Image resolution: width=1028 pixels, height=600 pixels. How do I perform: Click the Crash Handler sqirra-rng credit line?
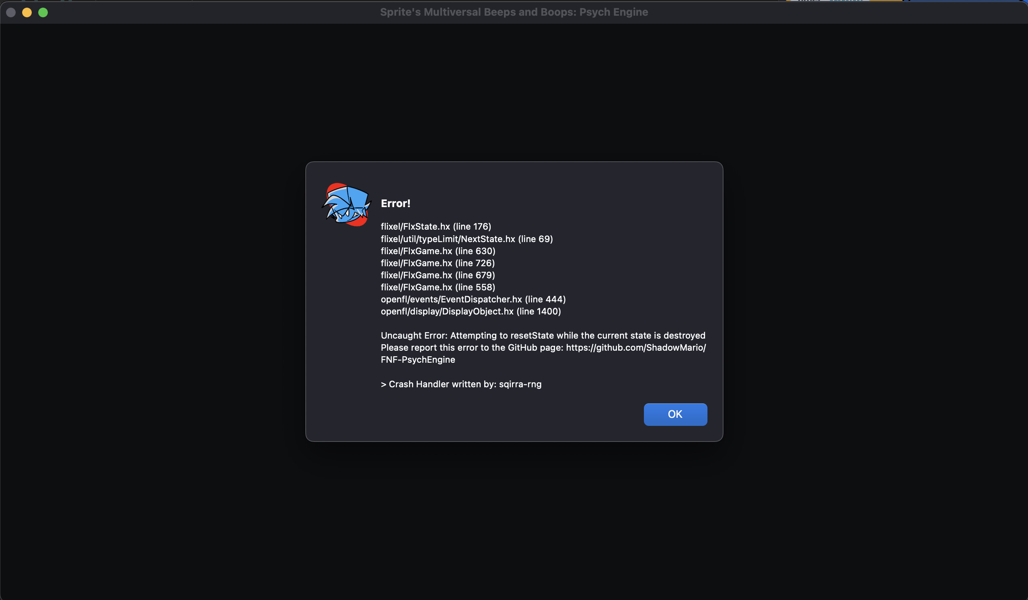coord(461,384)
